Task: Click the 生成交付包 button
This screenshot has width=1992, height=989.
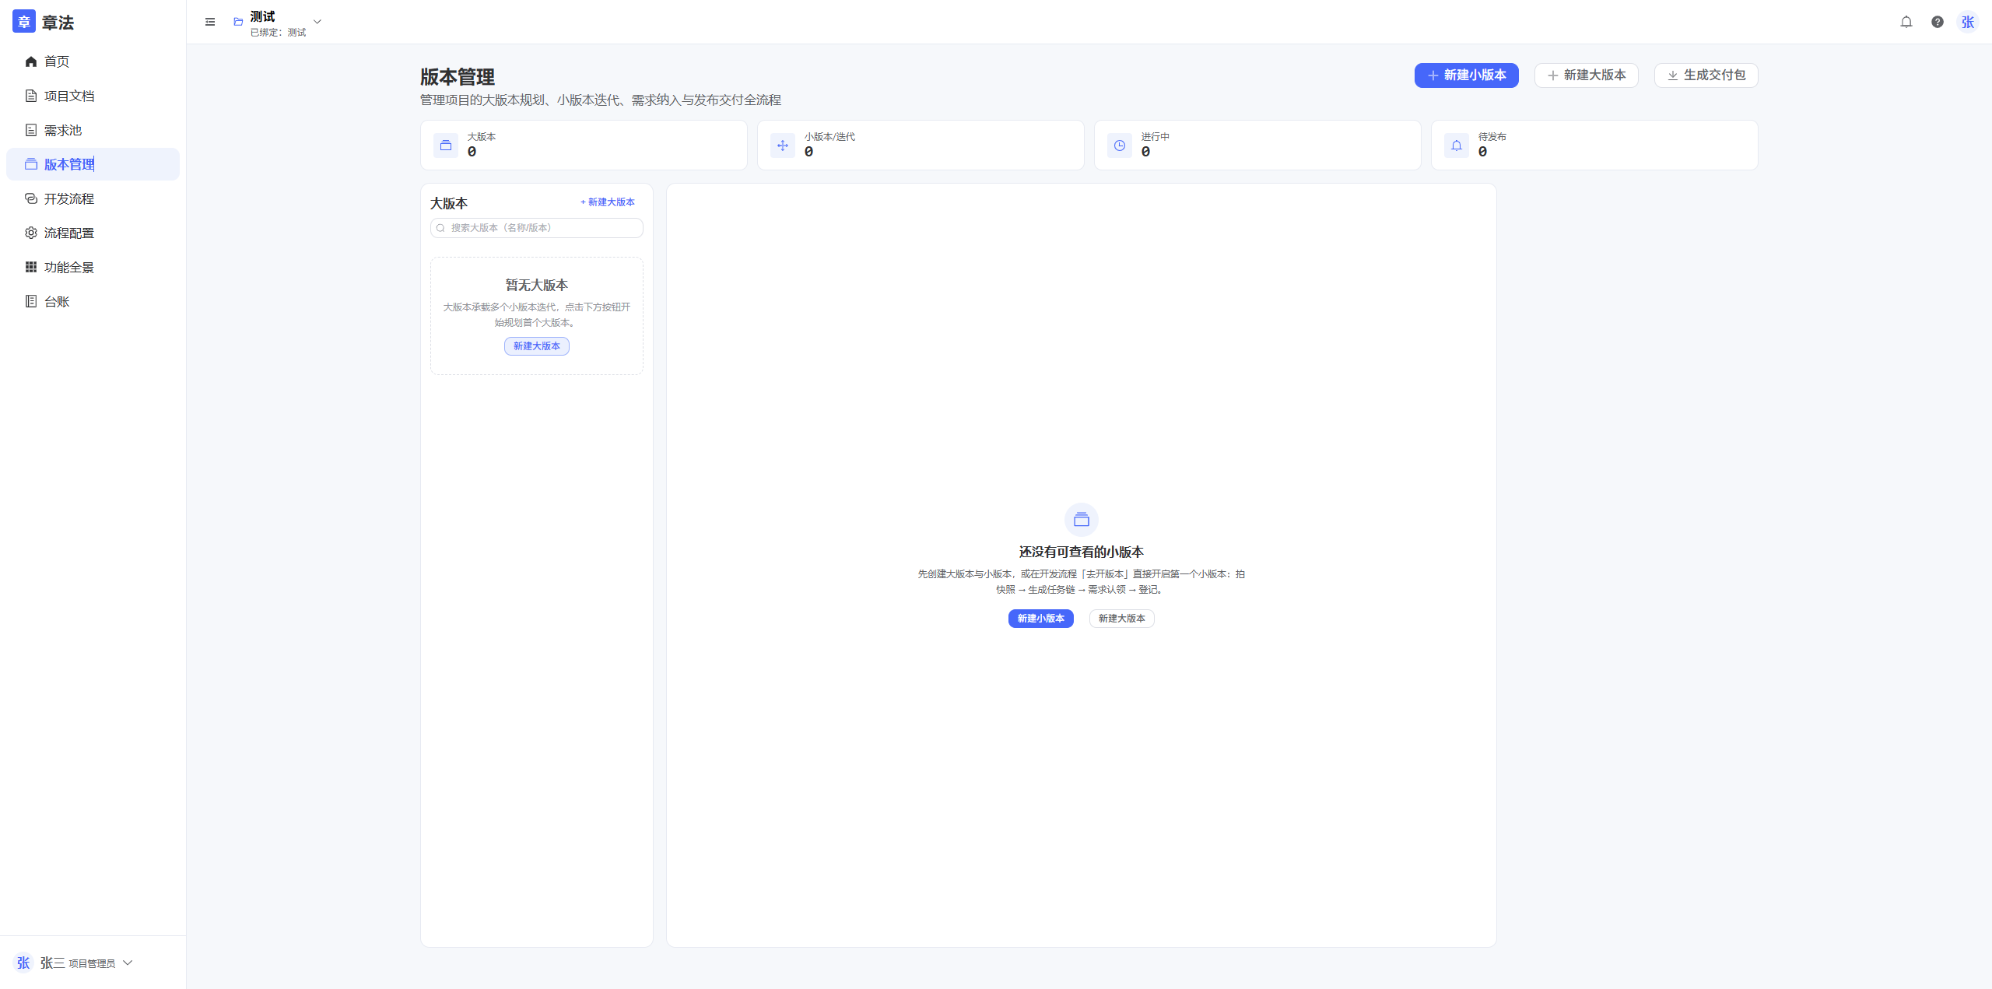Action: (x=1706, y=75)
